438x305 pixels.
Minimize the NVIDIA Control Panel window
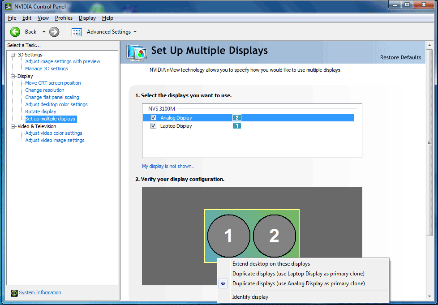coord(395,5)
